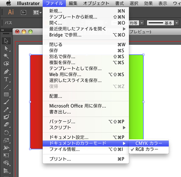181x177 pixels.
Task: Select the Magic Wand tool
Action: pyautogui.click(x=6, y=56)
